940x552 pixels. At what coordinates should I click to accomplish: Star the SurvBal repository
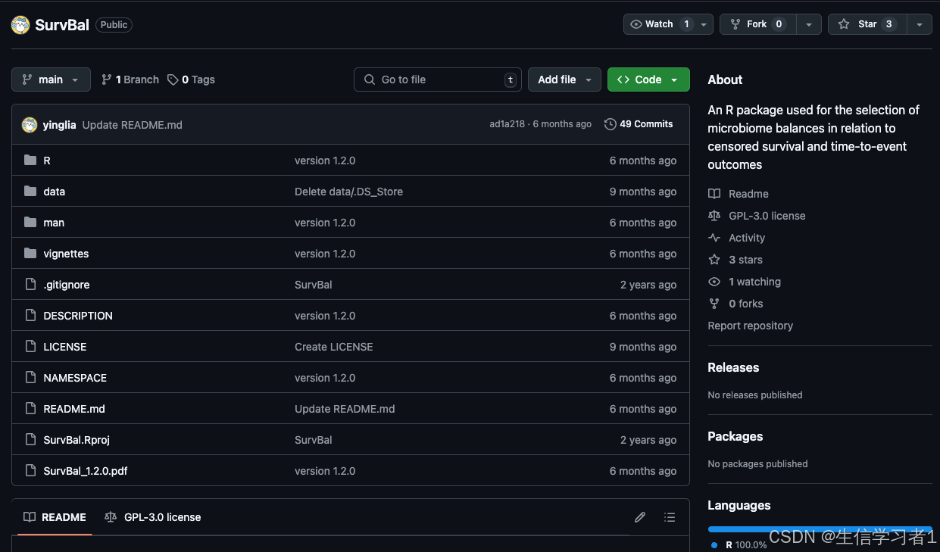tap(867, 24)
